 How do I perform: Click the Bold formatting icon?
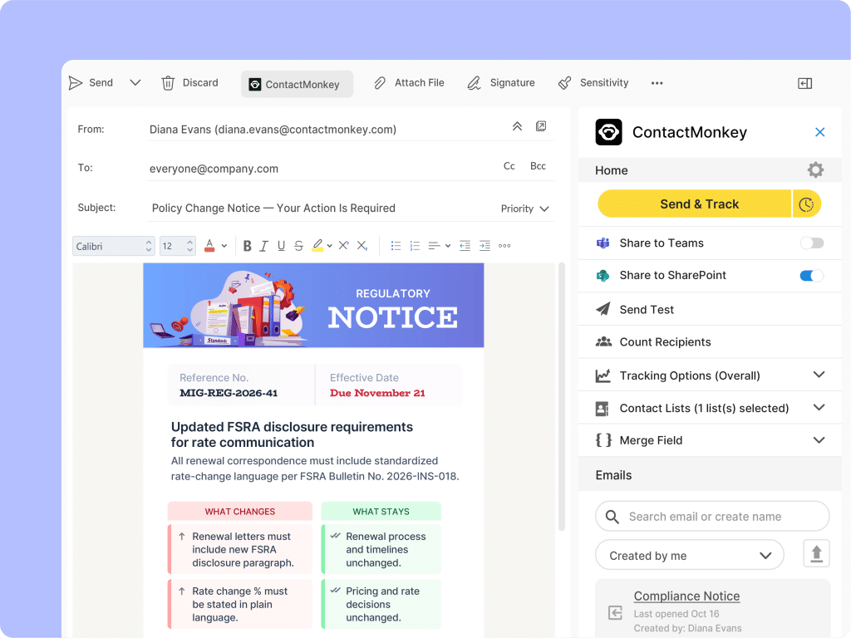coord(247,246)
